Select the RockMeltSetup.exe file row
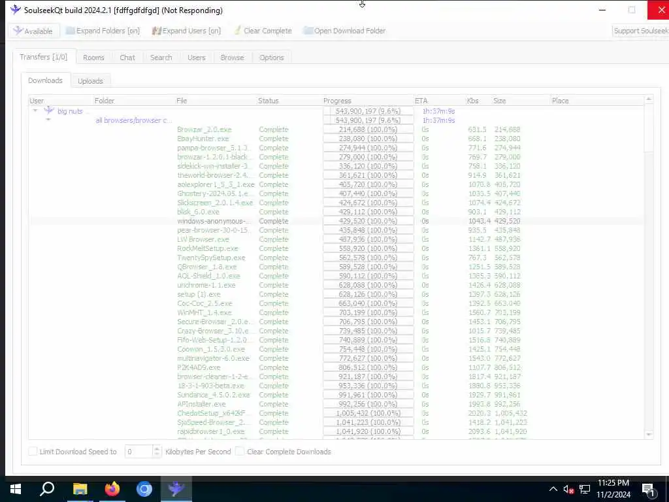The image size is (669, 502). point(336,248)
